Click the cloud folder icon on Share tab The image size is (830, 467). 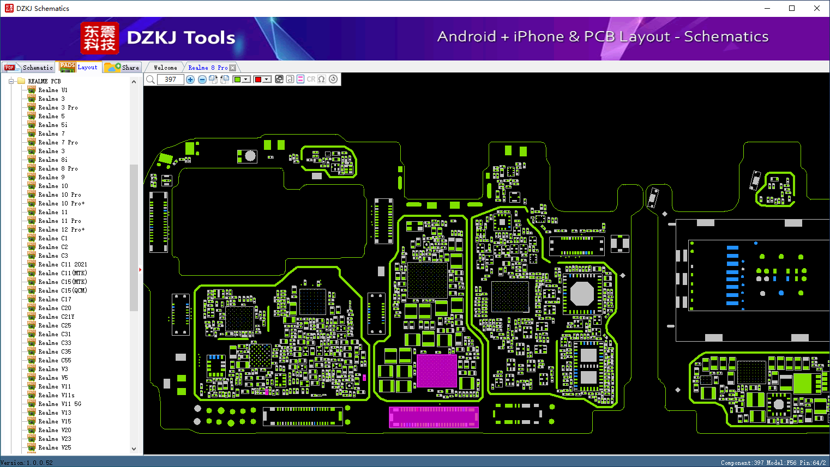[112, 67]
